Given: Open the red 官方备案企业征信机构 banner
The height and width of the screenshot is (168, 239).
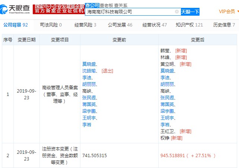Looking at the screenshot, I should [x=59, y=9].
